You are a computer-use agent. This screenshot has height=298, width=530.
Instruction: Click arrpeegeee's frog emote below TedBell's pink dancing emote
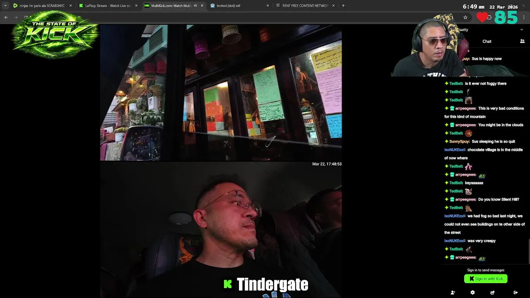tap(482, 175)
